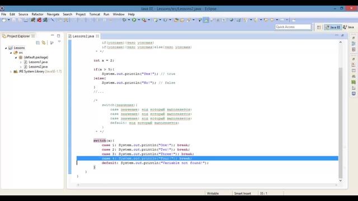Open the Project menu
Image resolution: width=358 pixels, height=201 pixels.
pos(81,14)
